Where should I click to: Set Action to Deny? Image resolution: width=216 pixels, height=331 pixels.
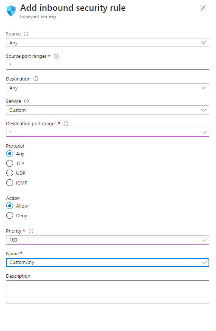click(10, 215)
